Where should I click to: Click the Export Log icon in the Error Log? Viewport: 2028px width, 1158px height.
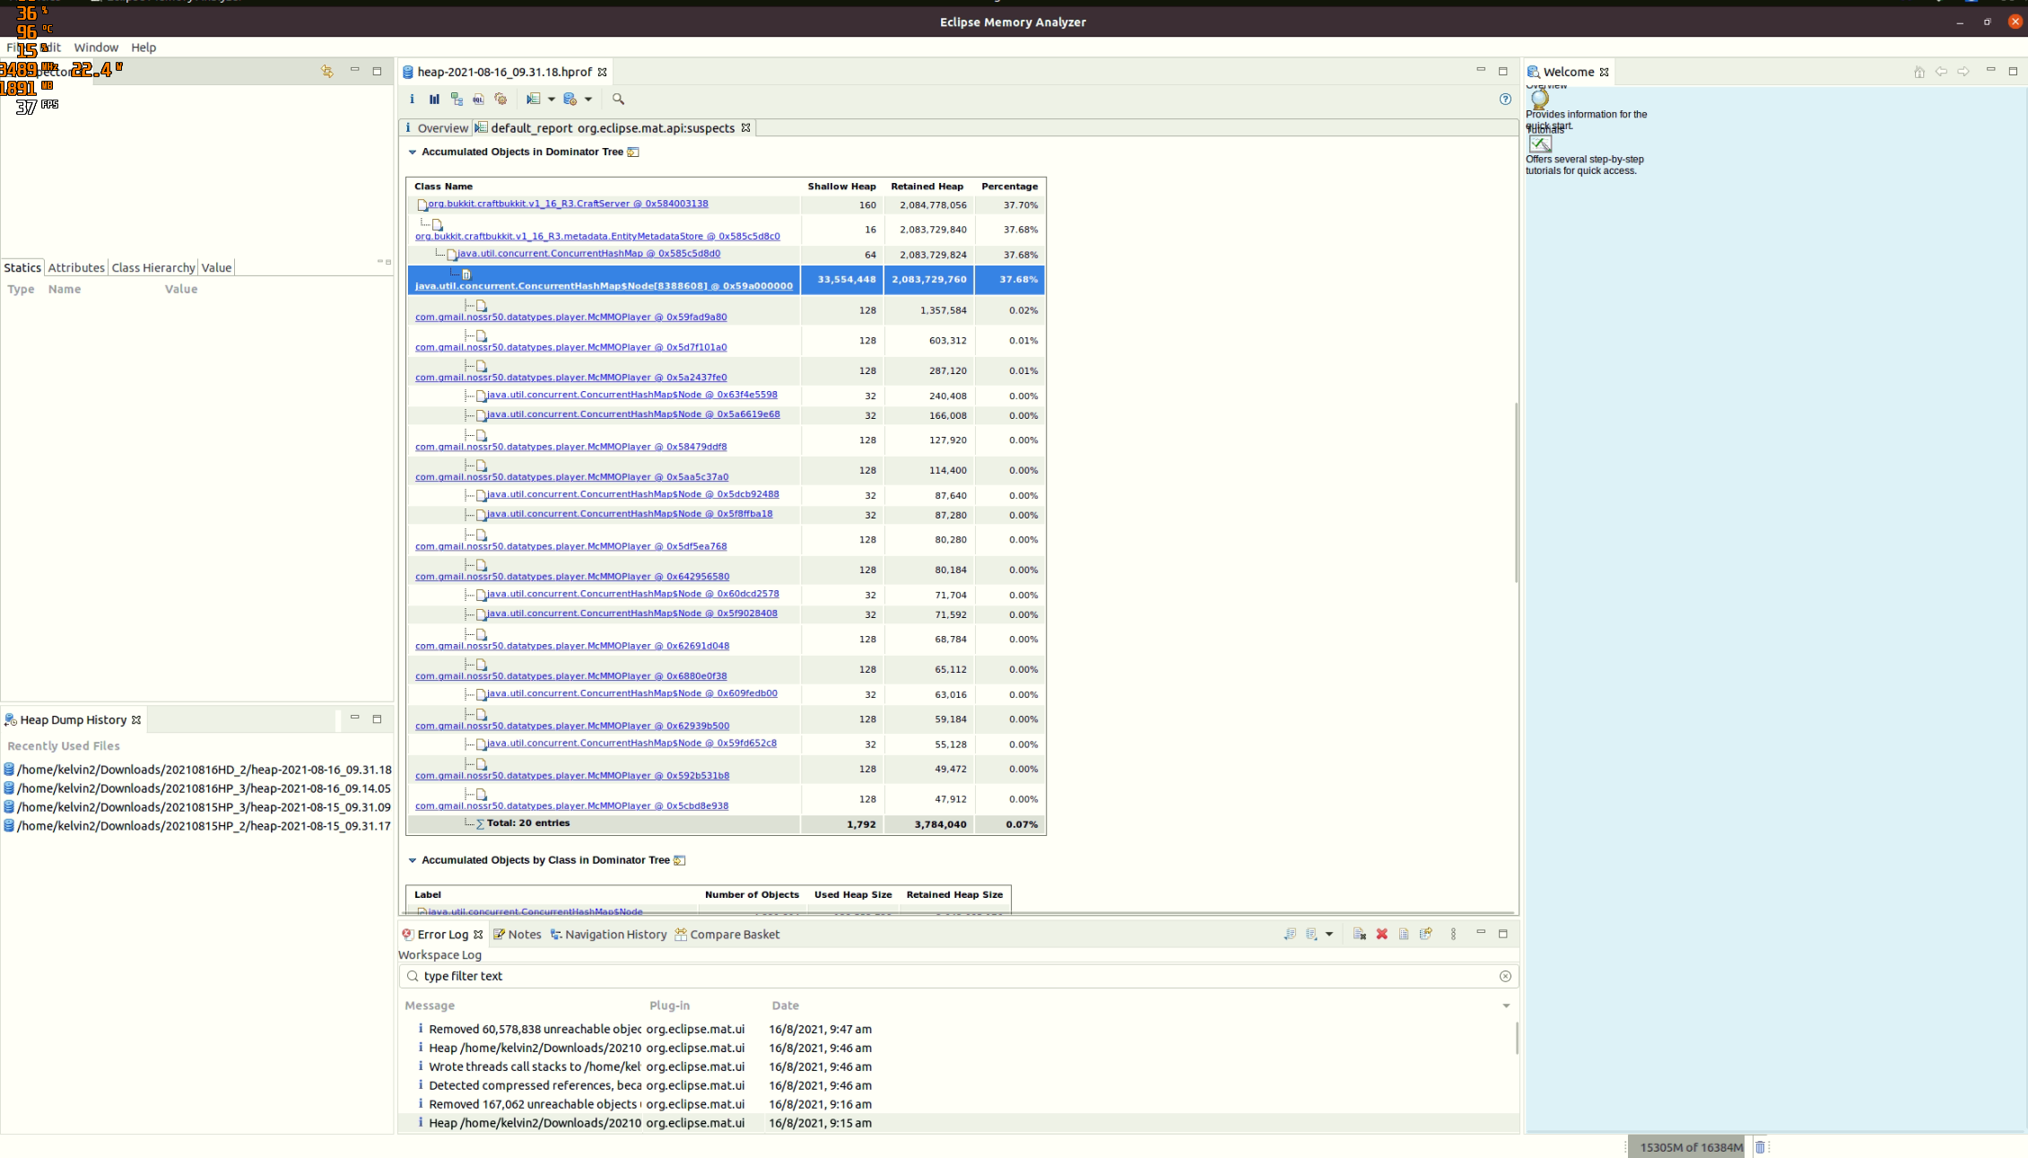tap(1290, 934)
